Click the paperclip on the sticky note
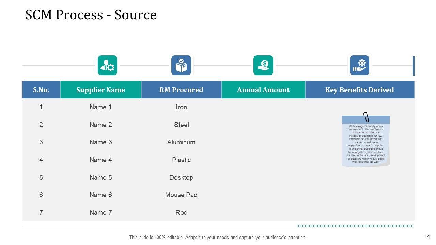Screen dimensions: 436x245 pos(366,117)
